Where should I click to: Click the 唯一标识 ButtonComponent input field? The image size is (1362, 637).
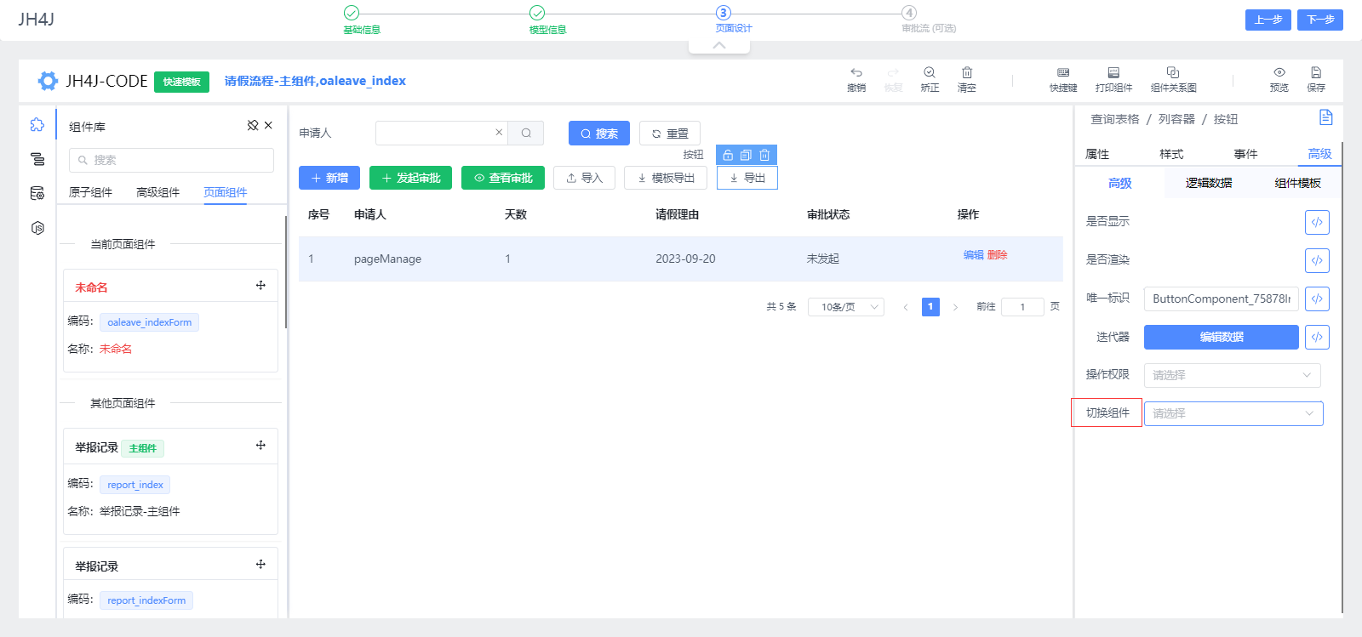click(x=1222, y=299)
